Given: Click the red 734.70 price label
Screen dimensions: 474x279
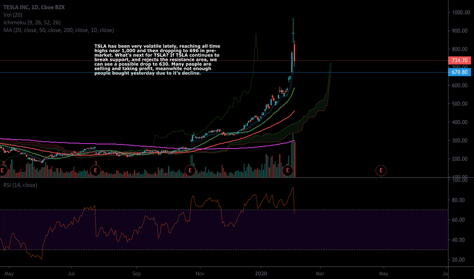Looking at the screenshot, I should pos(459,60).
